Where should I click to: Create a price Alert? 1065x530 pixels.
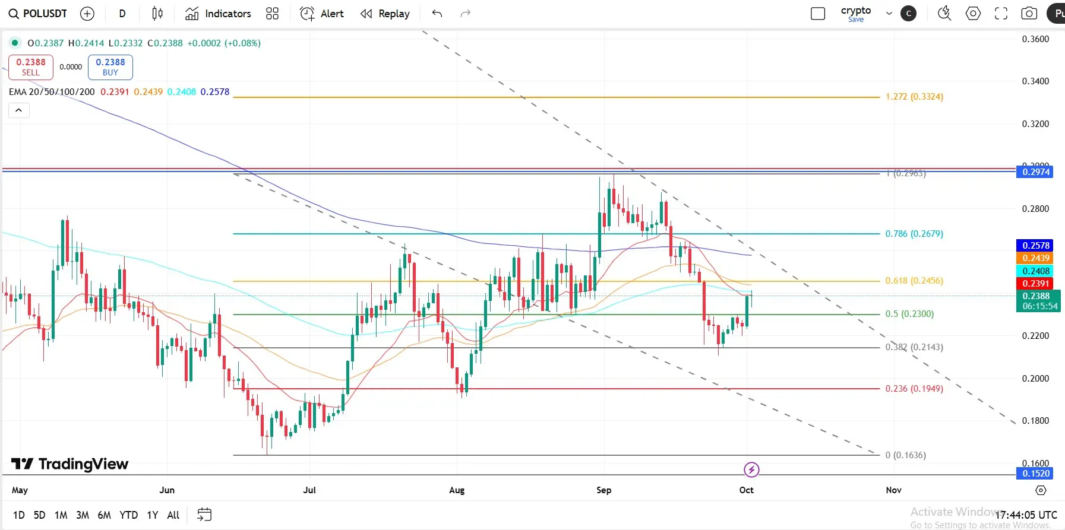point(322,14)
